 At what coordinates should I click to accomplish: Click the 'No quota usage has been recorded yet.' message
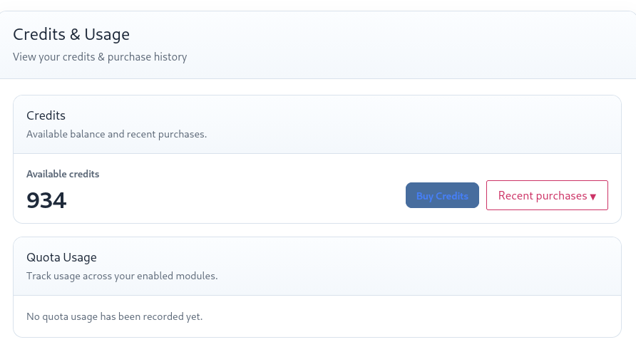(114, 316)
